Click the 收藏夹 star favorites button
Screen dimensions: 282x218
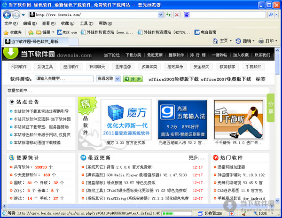[x=13, y=32]
